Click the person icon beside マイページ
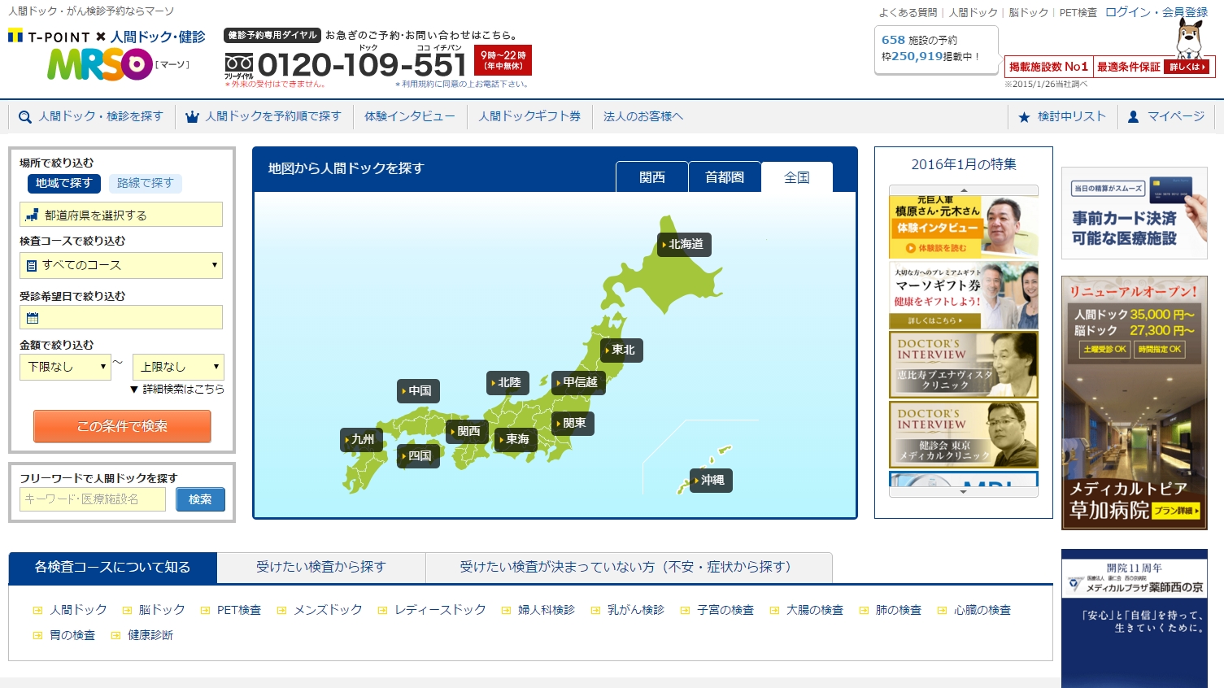This screenshot has height=688, width=1224. pos(1133,117)
